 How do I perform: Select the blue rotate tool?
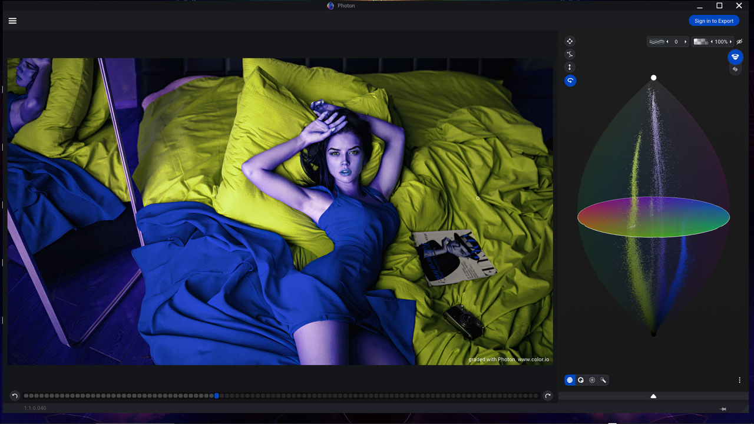[570, 81]
